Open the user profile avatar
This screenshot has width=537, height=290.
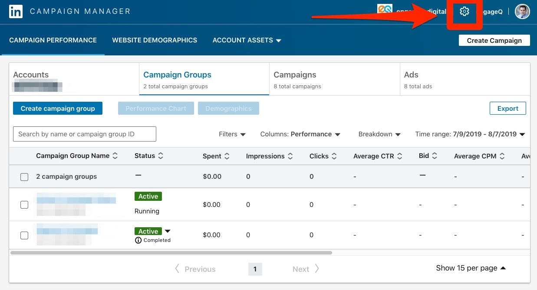click(522, 12)
